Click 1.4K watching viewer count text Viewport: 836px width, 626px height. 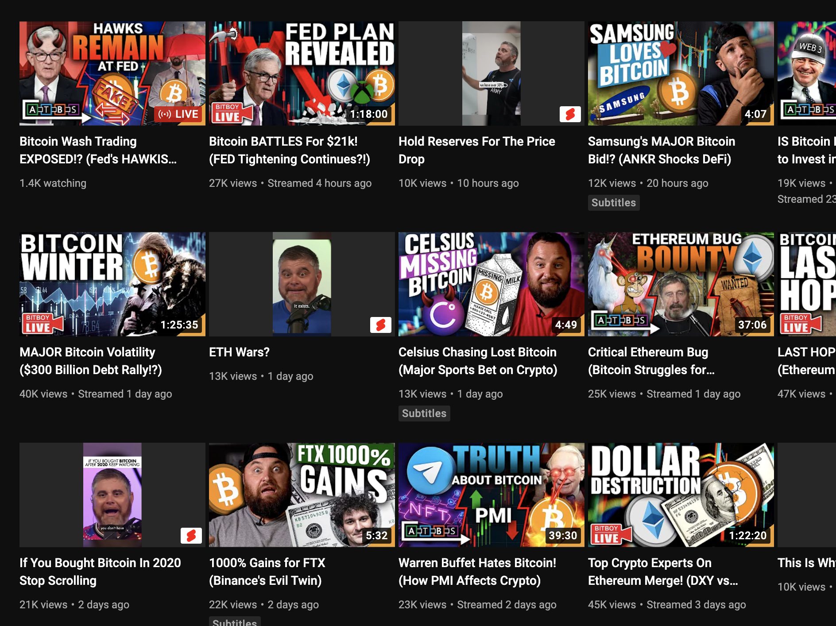[52, 183]
